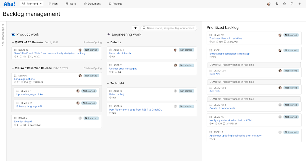Open help via the question mark icon
306x161 pixels.
click(x=284, y=4)
